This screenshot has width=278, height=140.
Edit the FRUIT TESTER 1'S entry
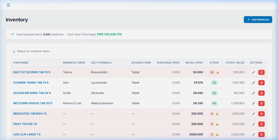point(254,124)
